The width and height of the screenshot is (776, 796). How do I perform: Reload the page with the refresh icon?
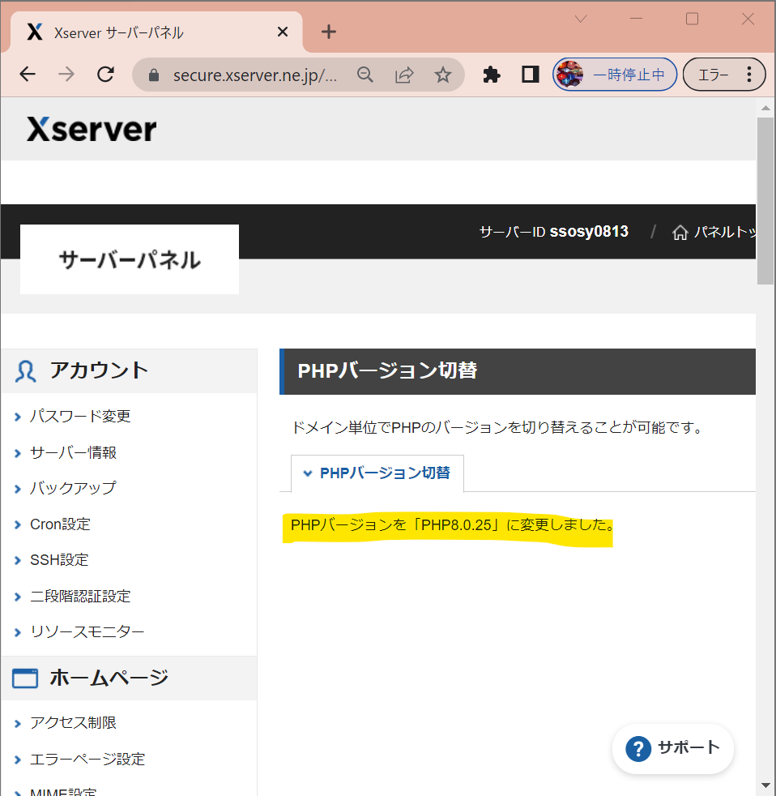[x=105, y=75]
